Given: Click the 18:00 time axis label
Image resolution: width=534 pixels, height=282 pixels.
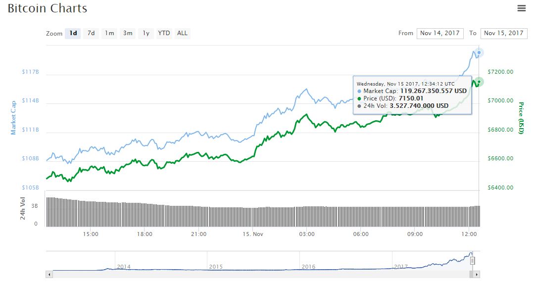Looking at the screenshot, I should coord(145,234).
